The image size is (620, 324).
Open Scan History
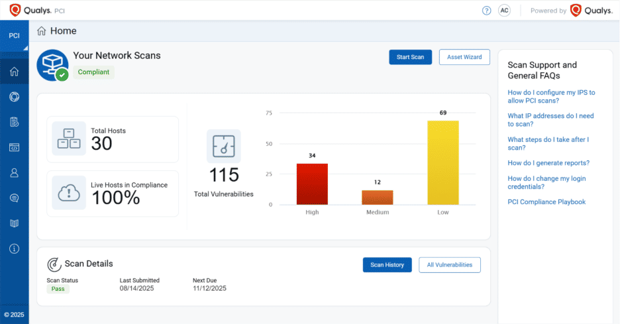387,265
